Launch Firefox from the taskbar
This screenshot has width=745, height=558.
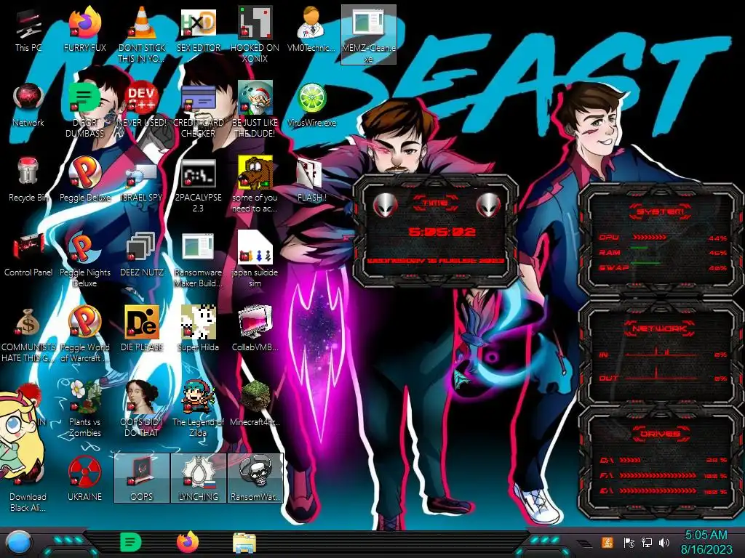pyautogui.click(x=188, y=542)
